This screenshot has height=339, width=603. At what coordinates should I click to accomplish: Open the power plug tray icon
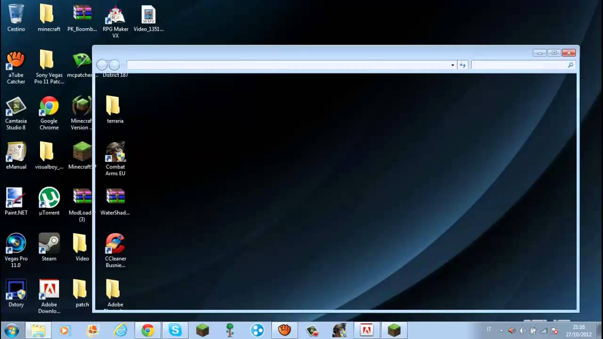(533, 331)
